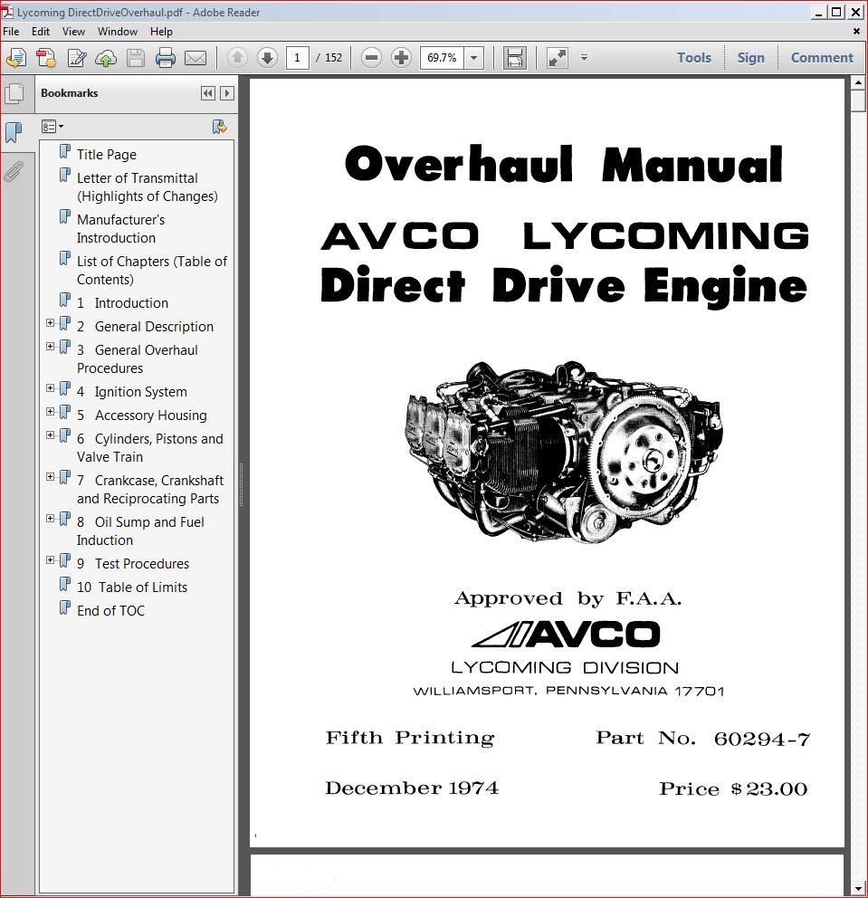Open the bookmarks options dropdown menu

(52, 127)
